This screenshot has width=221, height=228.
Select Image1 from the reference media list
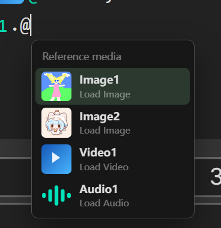coord(112,87)
